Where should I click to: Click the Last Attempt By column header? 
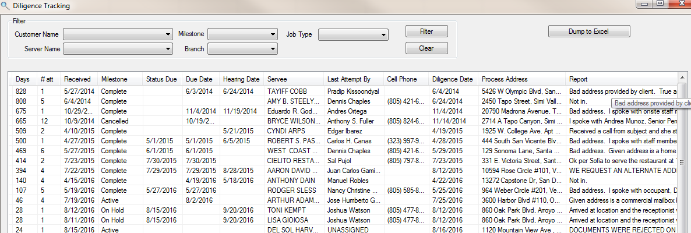pyautogui.click(x=354, y=79)
